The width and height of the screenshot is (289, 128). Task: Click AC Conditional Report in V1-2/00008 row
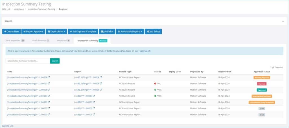click(130, 77)
